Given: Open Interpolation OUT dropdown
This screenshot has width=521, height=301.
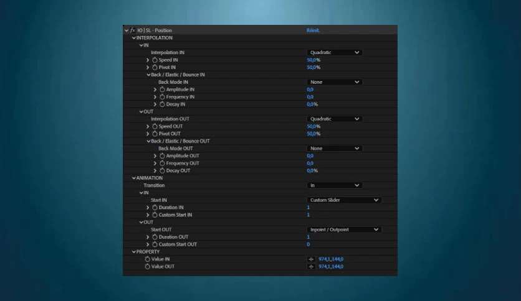Looking at the screenshot, I should [334, 119].
